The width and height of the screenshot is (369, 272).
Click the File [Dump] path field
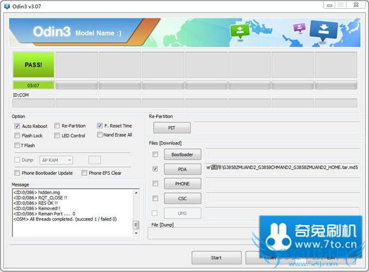(x=204, y=233)
